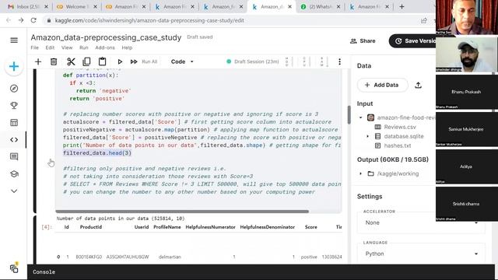
Task: Select hashes.txt file
Action: 398,145
